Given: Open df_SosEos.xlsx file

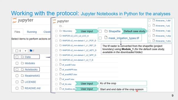Looking at the screenshot, I should (69, 89).
